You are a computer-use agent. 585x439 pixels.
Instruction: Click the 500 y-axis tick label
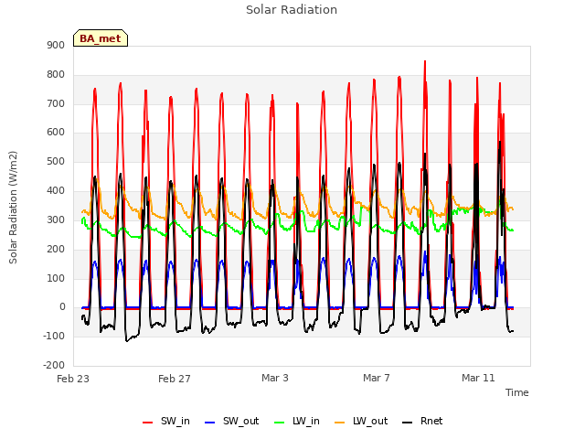pyautogui.click(x=56, y=162)
